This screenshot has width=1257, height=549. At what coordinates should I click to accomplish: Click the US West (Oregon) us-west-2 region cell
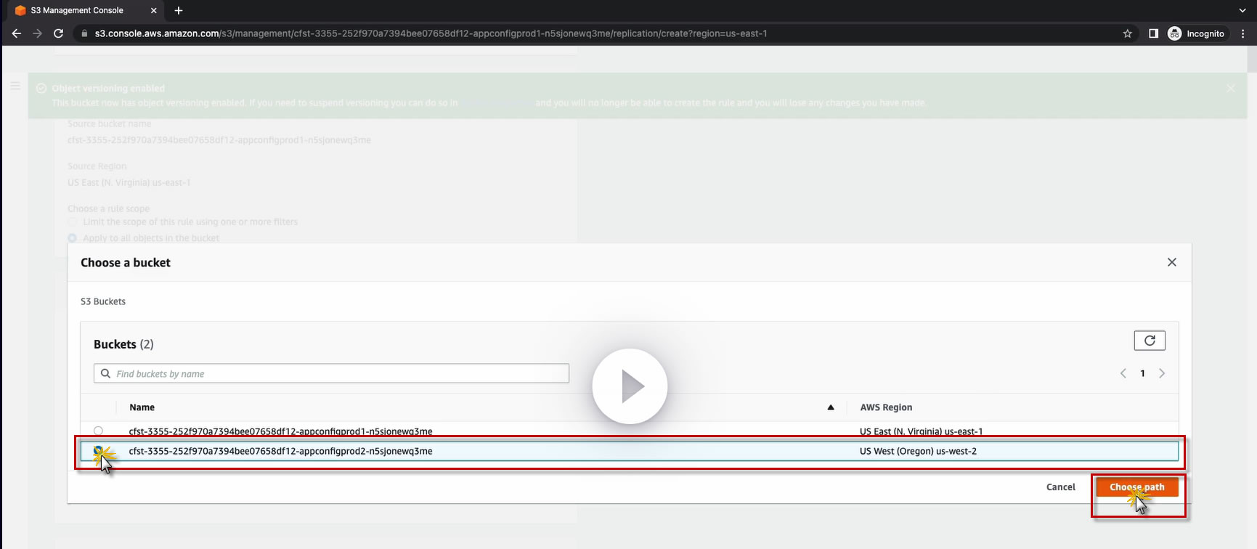click(x=918, y=451)
